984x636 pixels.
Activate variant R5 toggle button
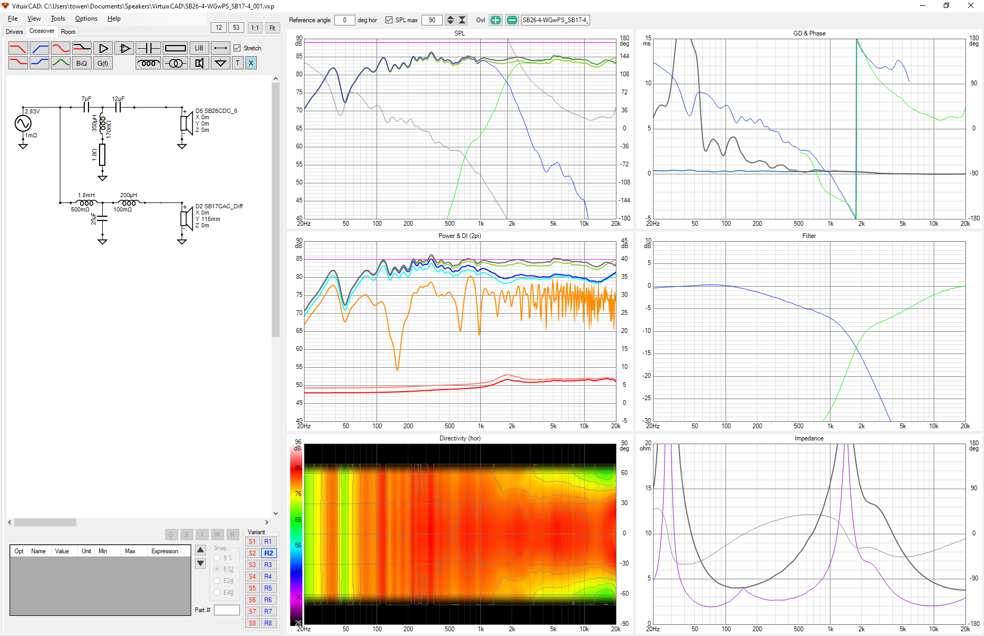click(x=269, y=588)
